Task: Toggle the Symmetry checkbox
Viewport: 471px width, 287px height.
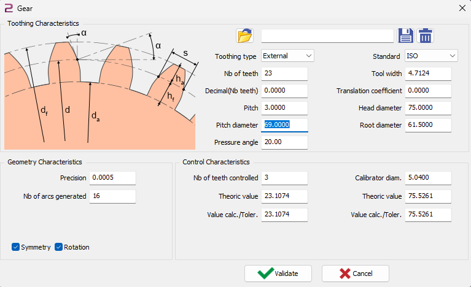Action: point(16,247)
